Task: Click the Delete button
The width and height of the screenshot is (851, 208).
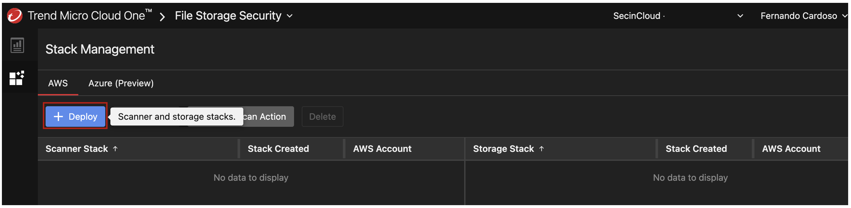Action: coord(322,117)
